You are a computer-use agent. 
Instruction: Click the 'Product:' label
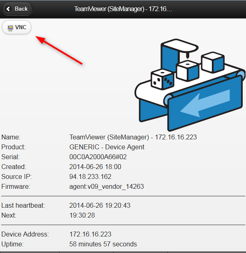tap(14, 147)
